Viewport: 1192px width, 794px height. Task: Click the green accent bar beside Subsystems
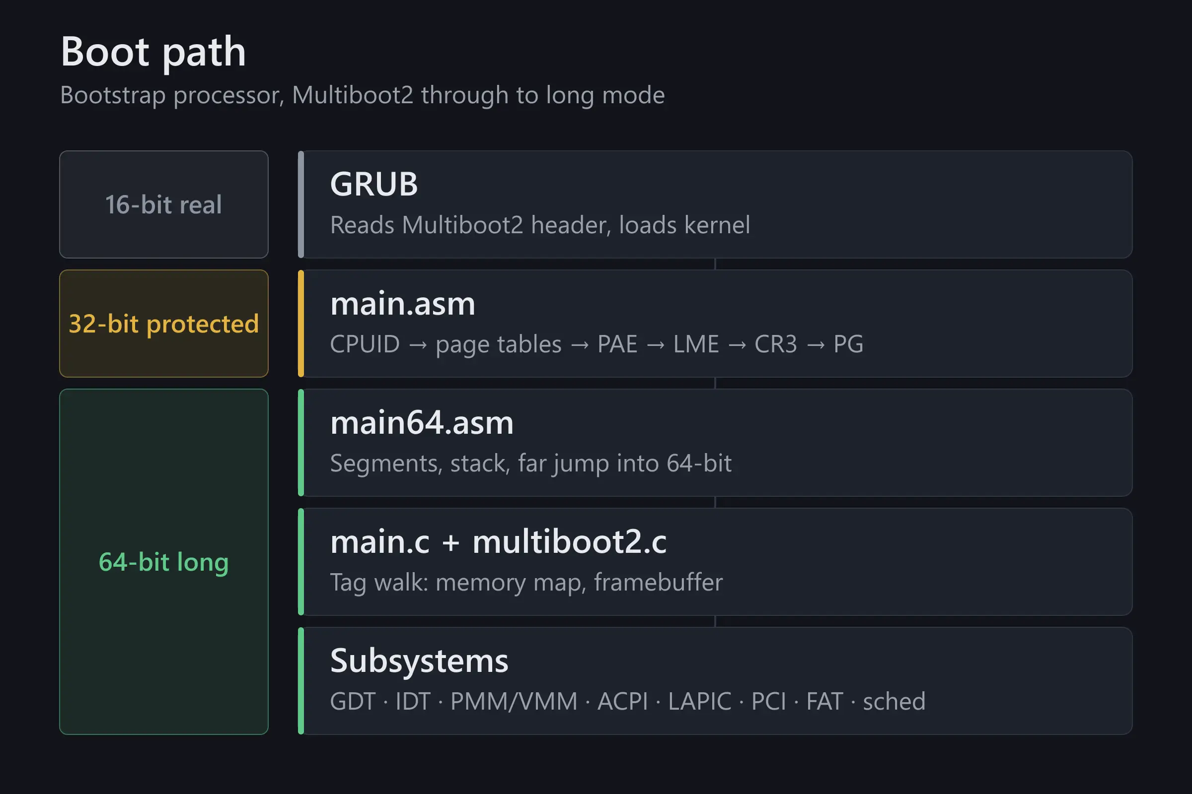[301, 680]
